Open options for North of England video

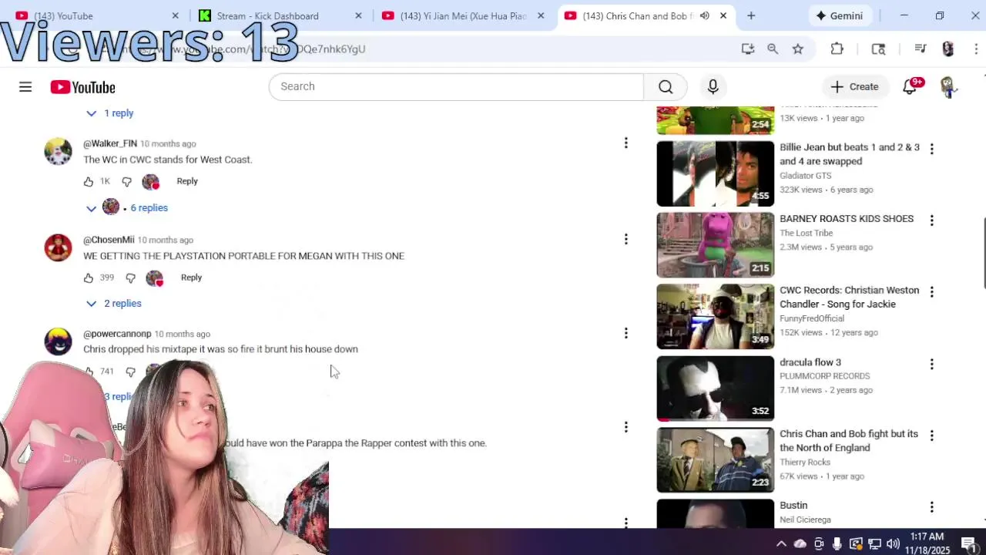click(x=931, y=436)
